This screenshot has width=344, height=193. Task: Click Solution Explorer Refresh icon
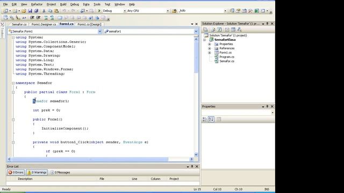219,29
